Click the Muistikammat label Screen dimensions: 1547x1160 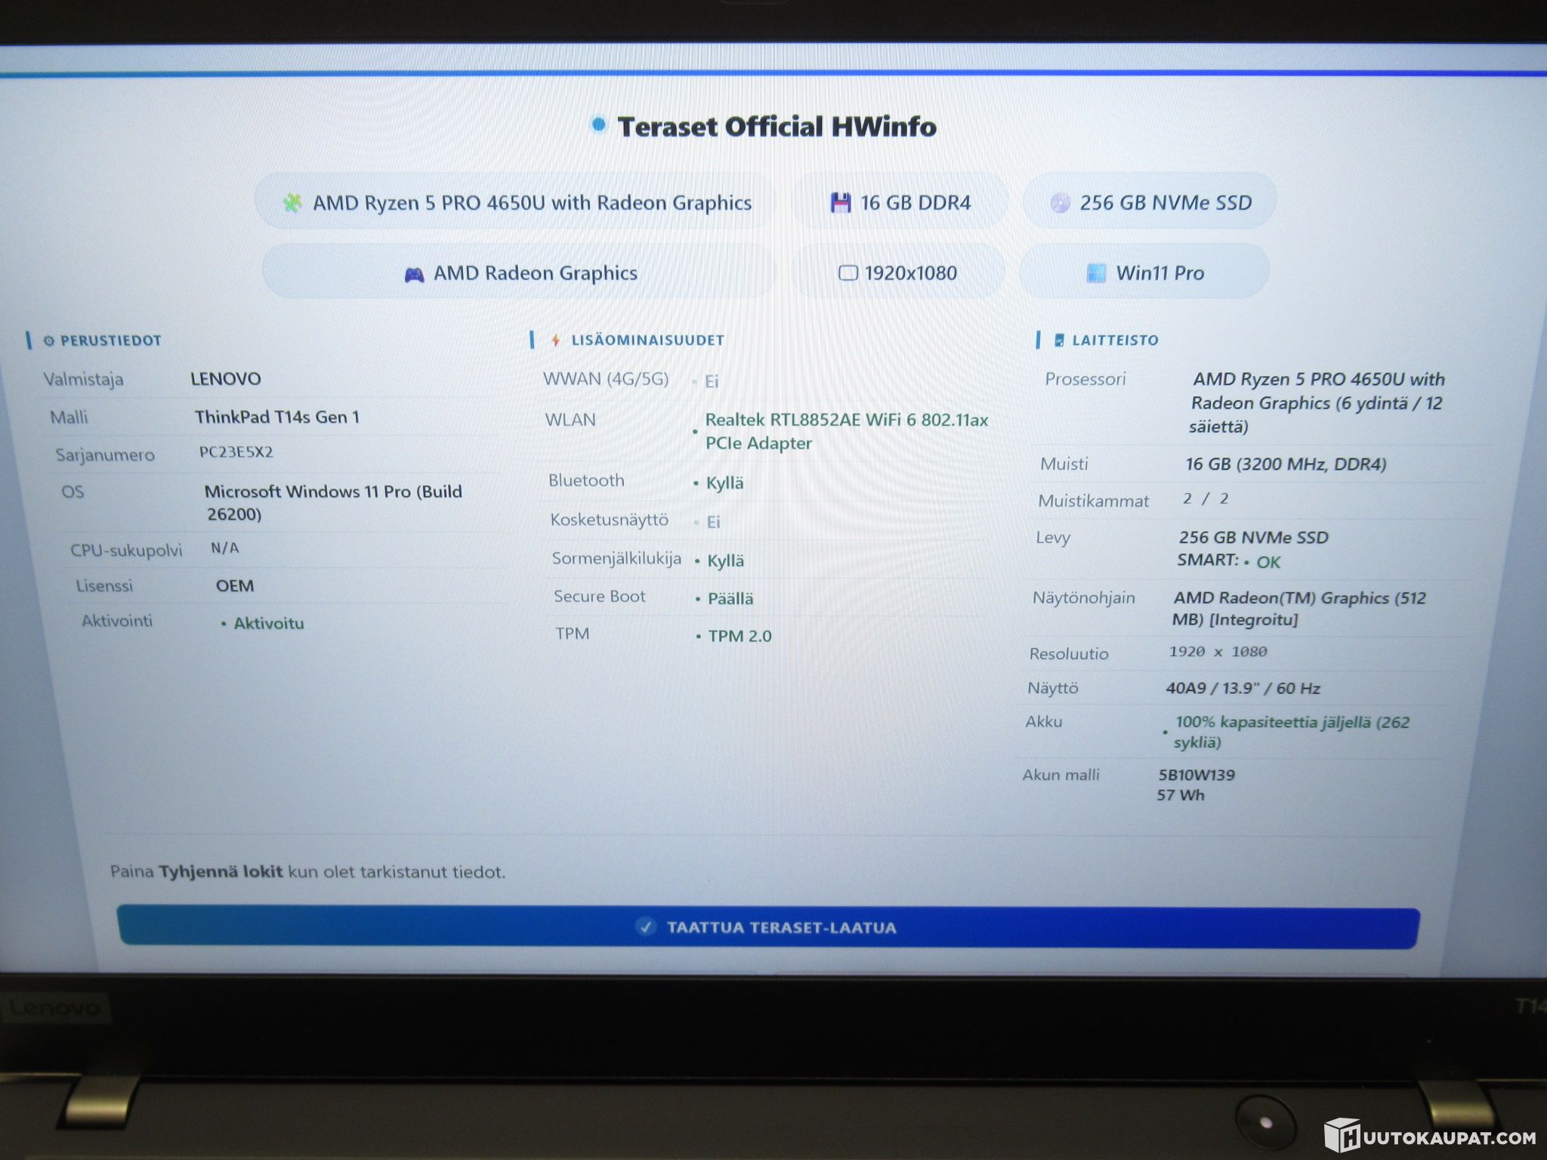point(1094,501)
